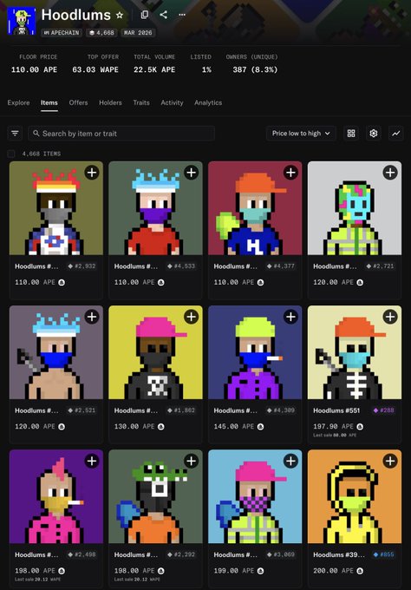Add the rank #855 Hoodlum to cart

[x=390, y=461]
